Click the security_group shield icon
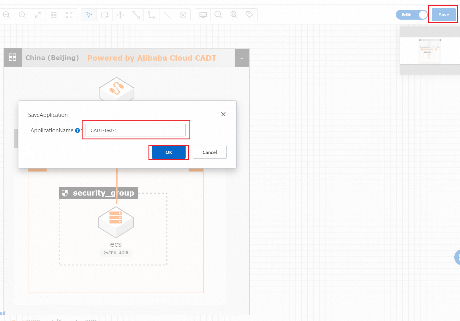This screenshot has width=460, height=321. (x=65, y=193)
